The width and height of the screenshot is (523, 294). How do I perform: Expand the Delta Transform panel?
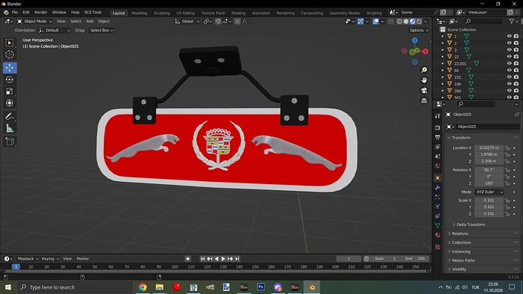(470, 224)
